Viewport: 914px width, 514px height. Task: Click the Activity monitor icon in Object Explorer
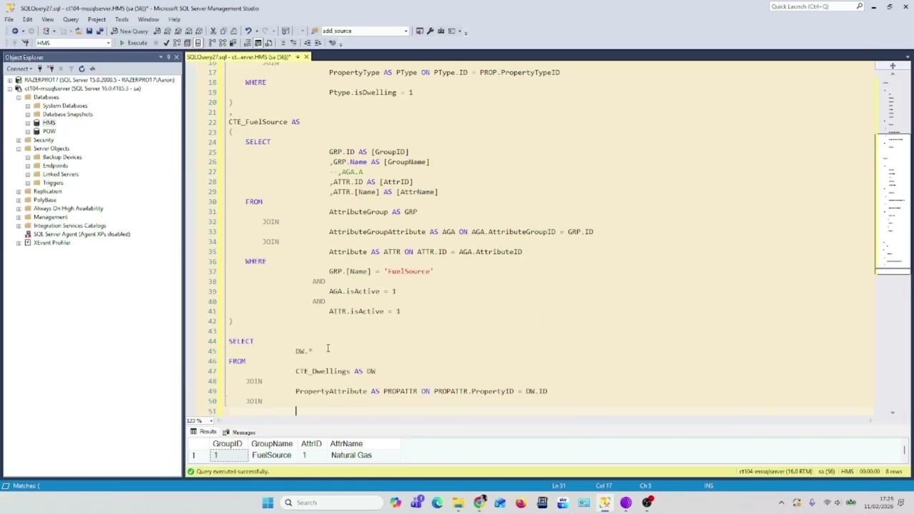pos(92,69)
